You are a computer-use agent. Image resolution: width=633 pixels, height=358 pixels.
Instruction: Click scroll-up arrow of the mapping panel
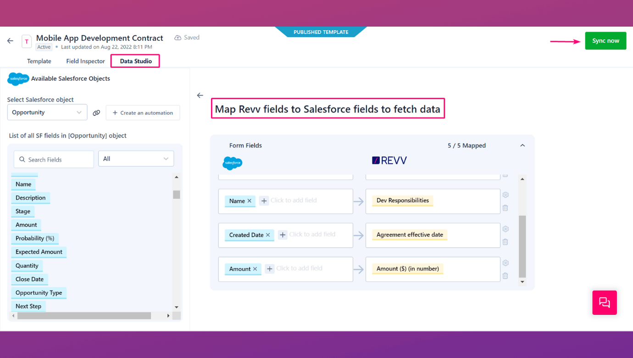tap(522, 179)
